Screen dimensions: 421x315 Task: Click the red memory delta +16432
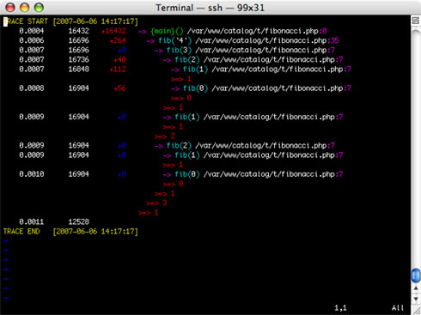click(x=113, y=31)
